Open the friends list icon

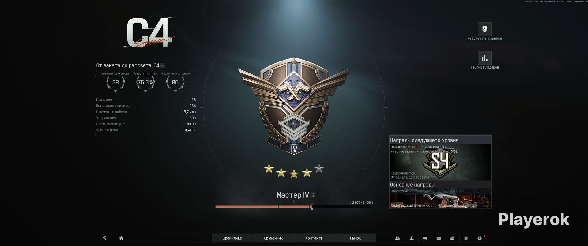pyautogui.click(x=412, y=238)
